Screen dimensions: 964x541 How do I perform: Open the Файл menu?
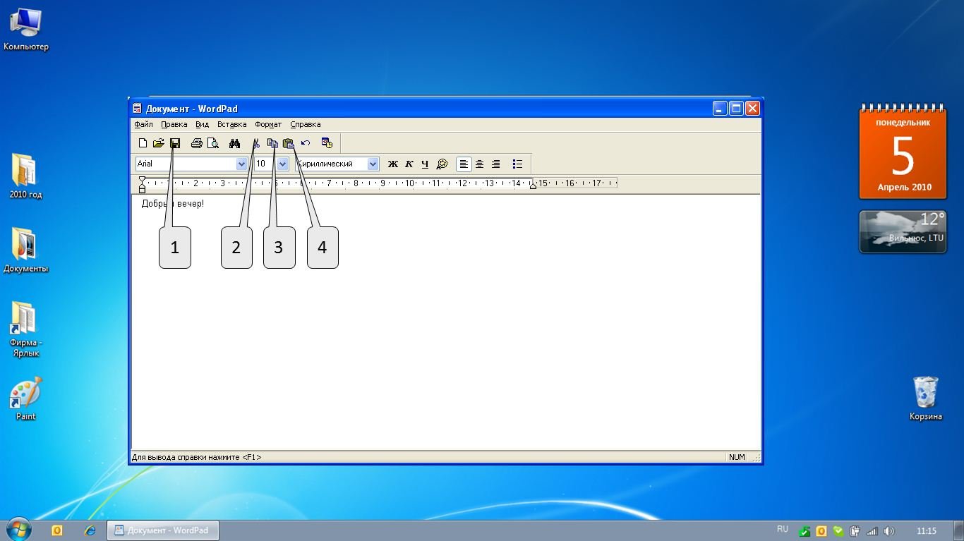click(143, 124)
